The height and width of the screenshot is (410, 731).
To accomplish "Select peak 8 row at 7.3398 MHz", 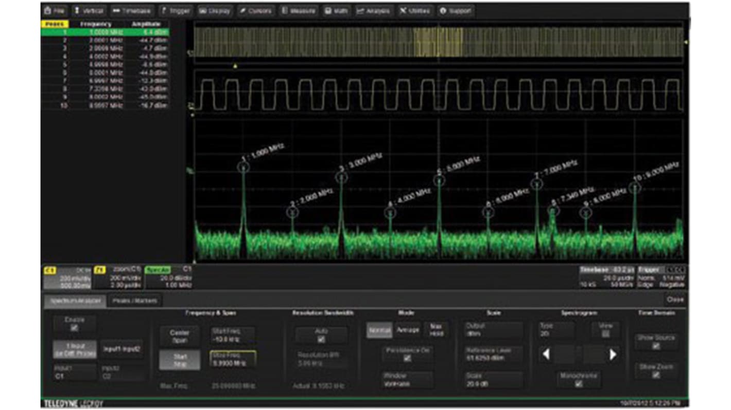I will (x=105, y=89).
